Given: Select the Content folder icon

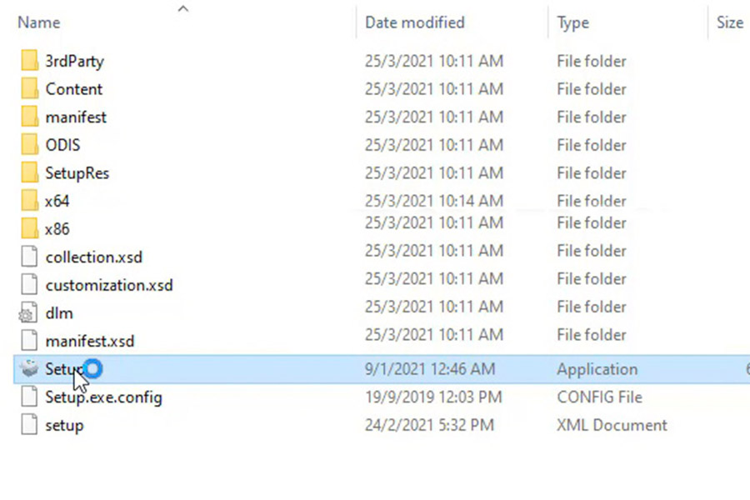Looking at the screenshot, I should (x=29, y=89).
